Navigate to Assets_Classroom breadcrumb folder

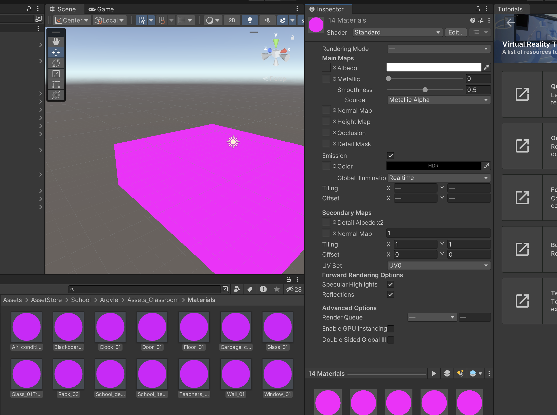pyautogui.click(x=153, y=300)
